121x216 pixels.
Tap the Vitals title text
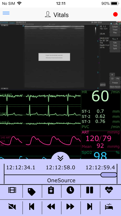click(61, 15)
